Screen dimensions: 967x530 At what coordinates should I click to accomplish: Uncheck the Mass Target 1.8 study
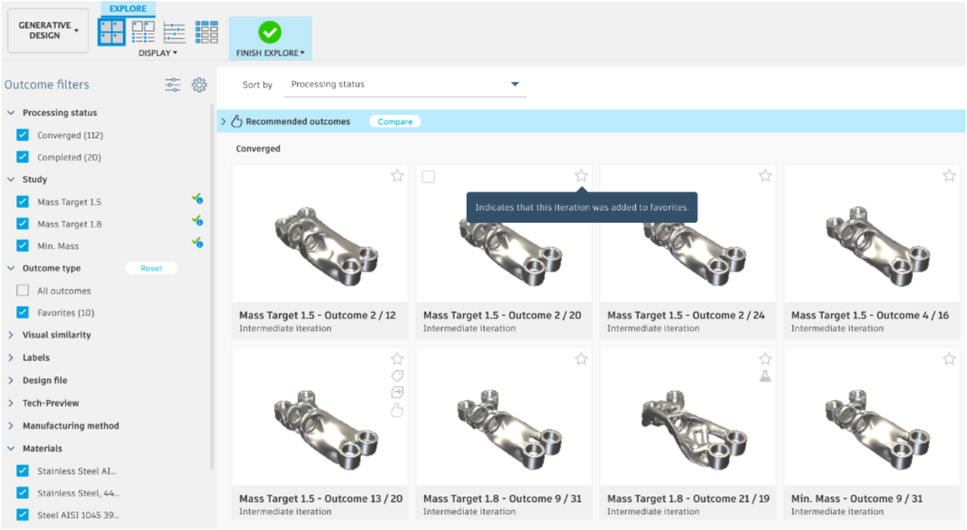(x=22, y=224)
